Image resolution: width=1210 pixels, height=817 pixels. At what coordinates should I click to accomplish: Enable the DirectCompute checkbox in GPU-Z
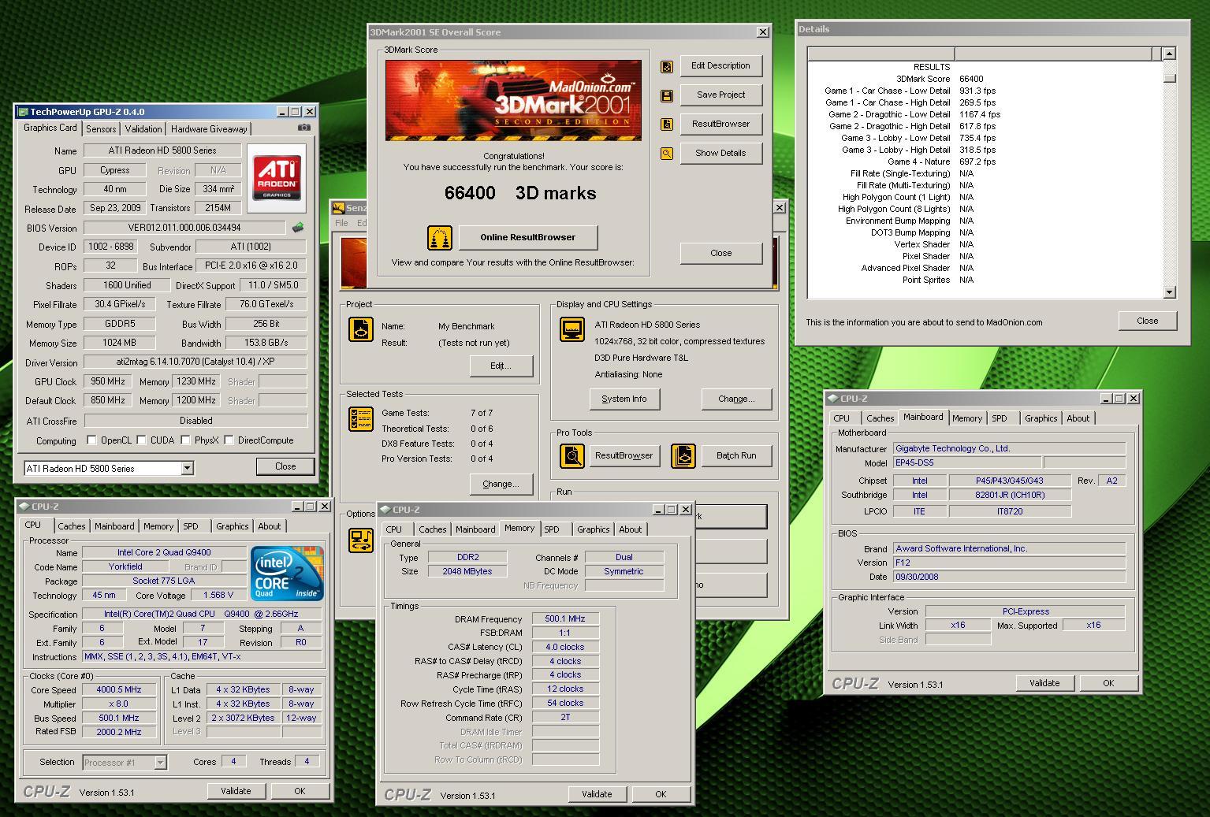[229, 440]
